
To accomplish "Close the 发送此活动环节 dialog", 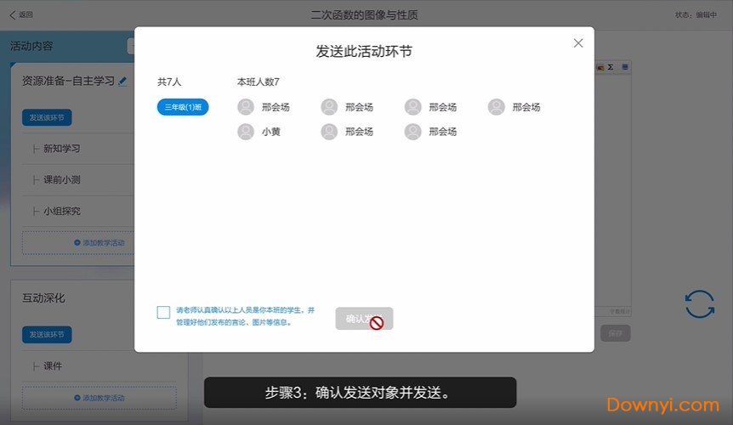I will (x=578, y=43).
